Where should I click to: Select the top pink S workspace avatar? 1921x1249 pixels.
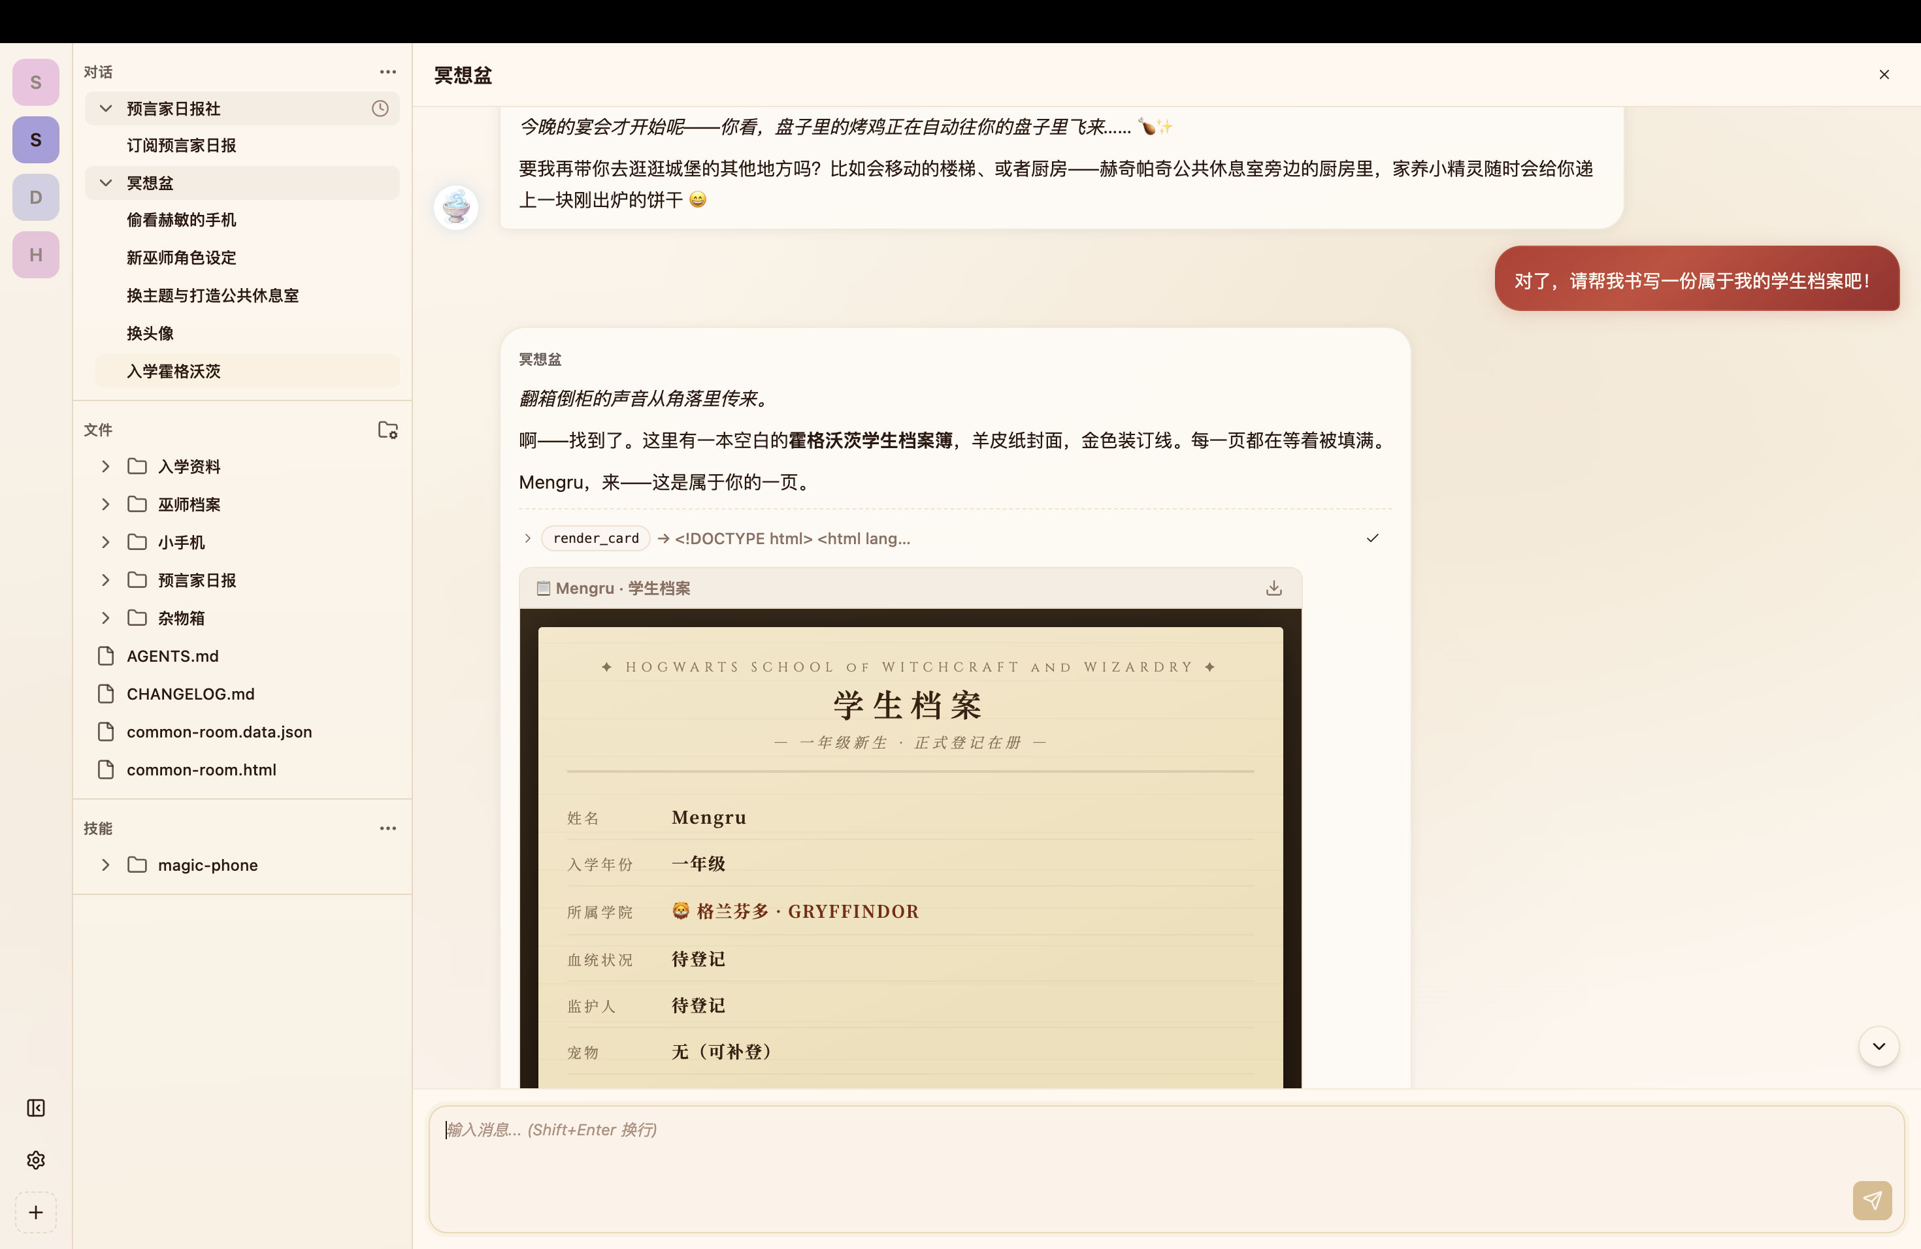(x=35, y=82)
